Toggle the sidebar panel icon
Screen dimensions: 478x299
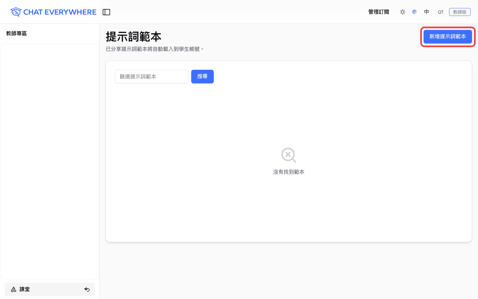pos(106,12)
